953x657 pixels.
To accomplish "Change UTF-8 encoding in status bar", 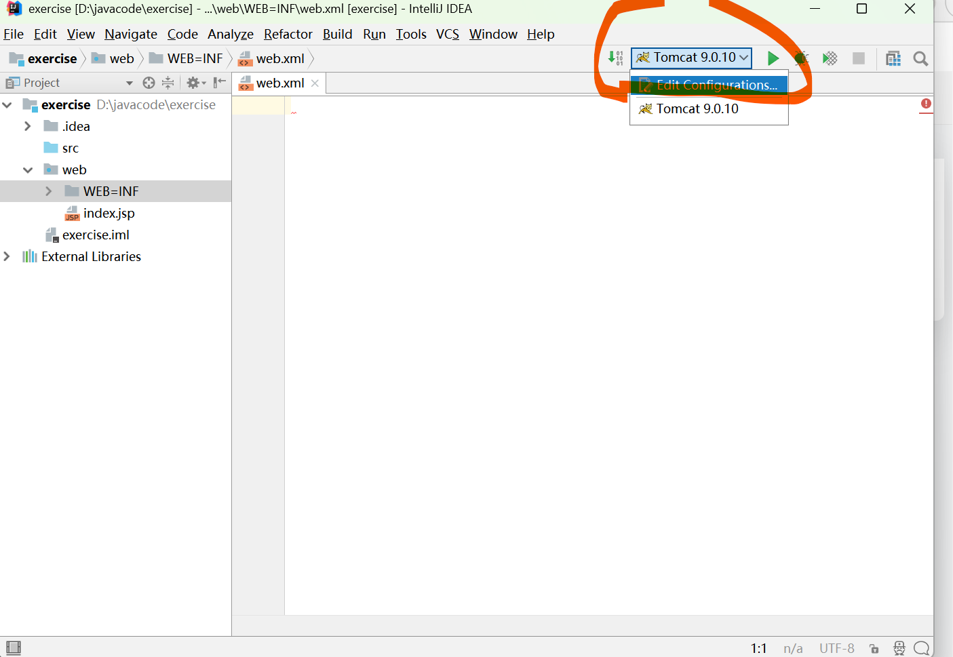I will pos(836,648).
